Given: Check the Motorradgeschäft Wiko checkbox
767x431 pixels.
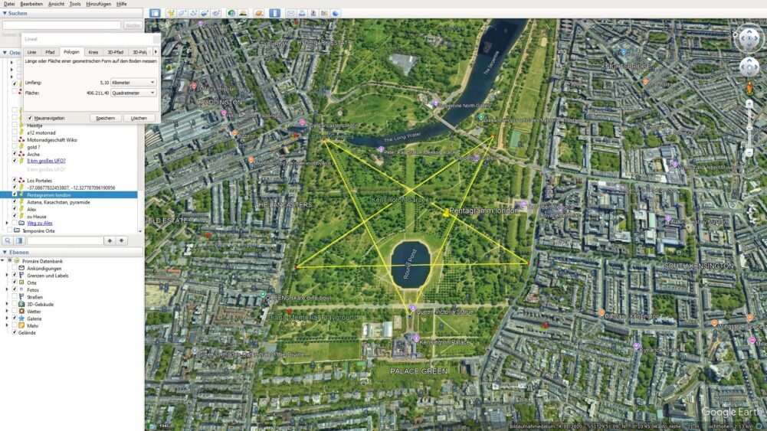Looking at the screenshot, I should pyautogui.click(x=15, y=140).
